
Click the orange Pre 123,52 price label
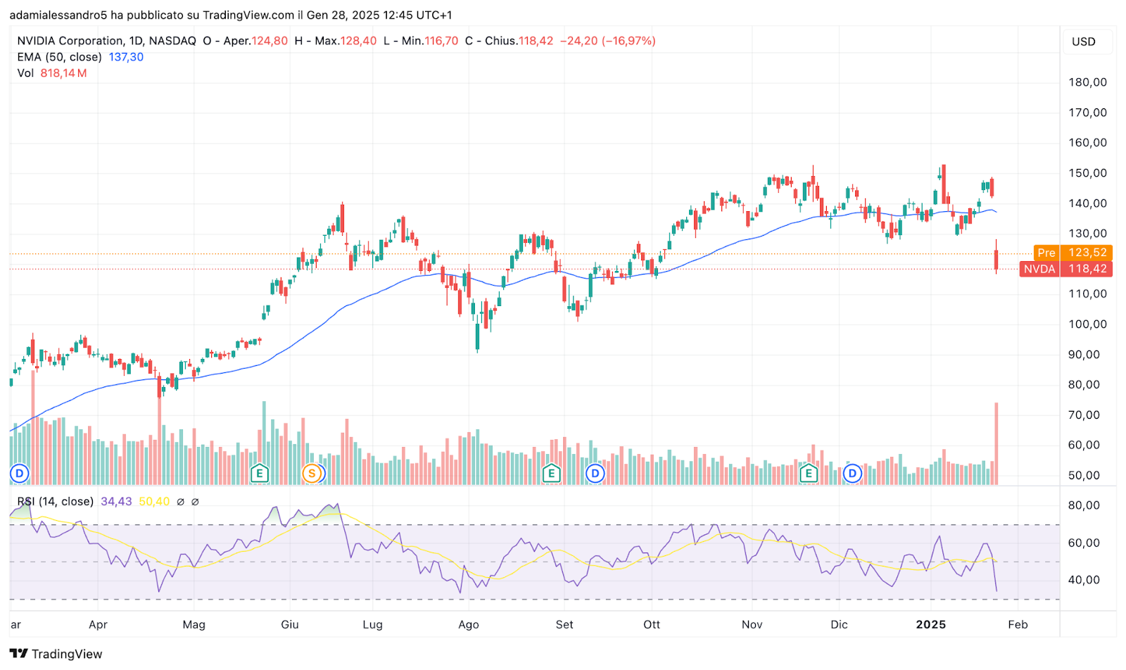coord(1073,253)
